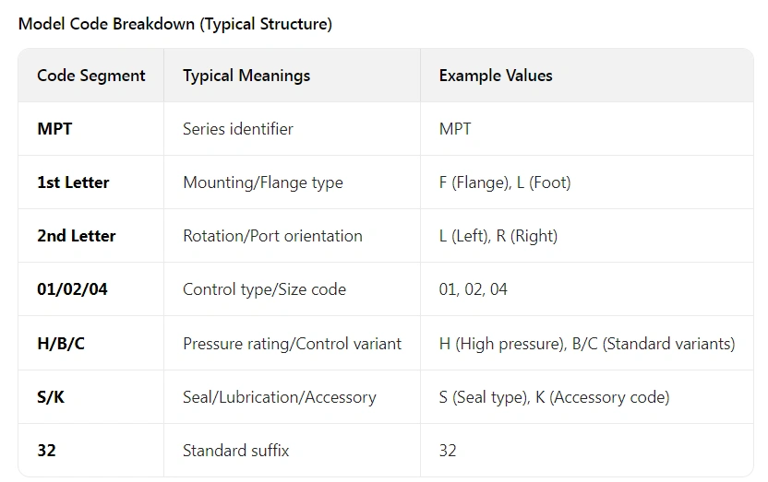Select the 'Typical Meanings' column header
768x482 pixels.
coord(246,76)
